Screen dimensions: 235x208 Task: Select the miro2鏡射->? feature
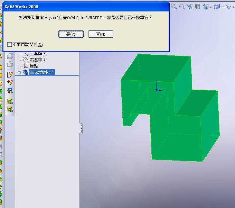click(42, 72)
